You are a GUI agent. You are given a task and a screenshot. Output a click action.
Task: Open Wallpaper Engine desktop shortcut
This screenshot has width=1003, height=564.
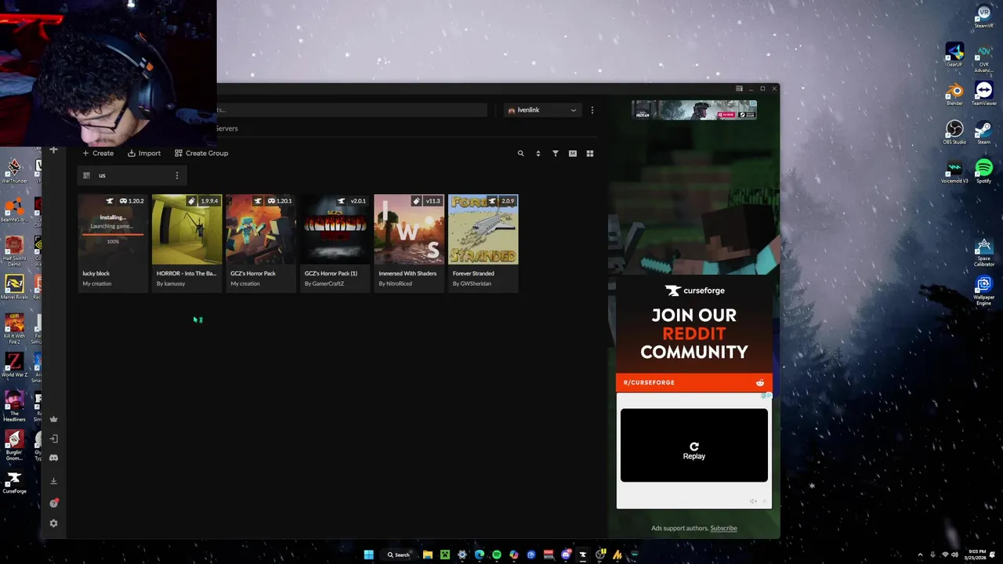coord(984,289)
